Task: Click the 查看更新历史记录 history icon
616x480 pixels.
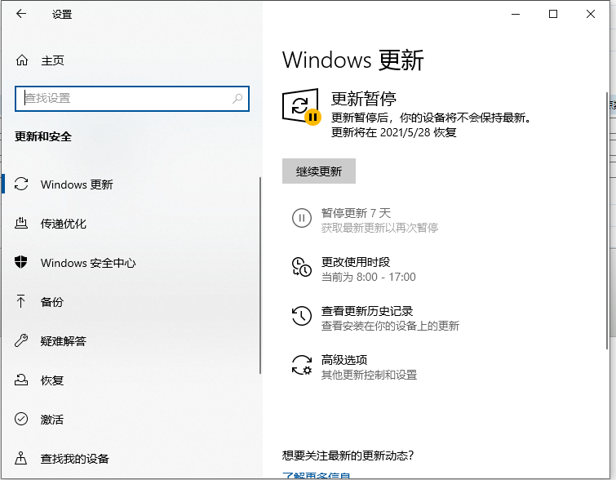Action: click(301, 318)
